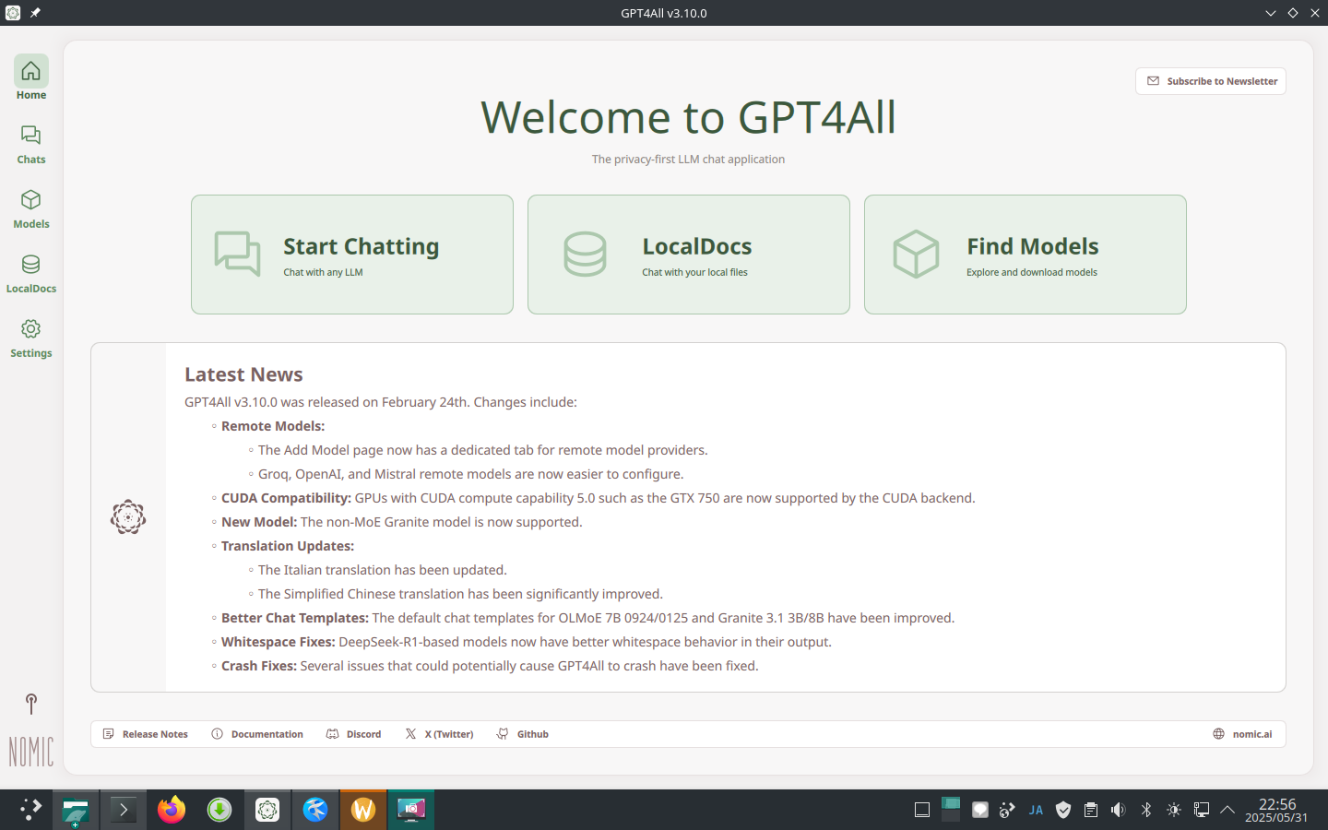Click the clock and date in the taskbar
Image resolution: width=1328 pixels, height=830 pixels.
(x=1278, y=810)
